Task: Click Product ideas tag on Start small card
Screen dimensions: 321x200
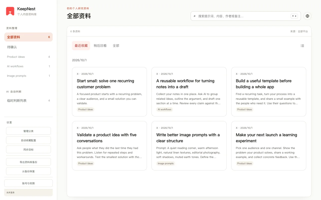Action: tap(86, 109)
